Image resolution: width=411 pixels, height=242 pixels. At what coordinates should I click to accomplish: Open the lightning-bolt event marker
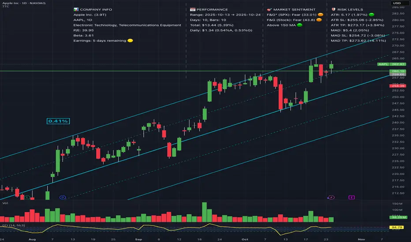pyautogui.click(x=331, y=197)
